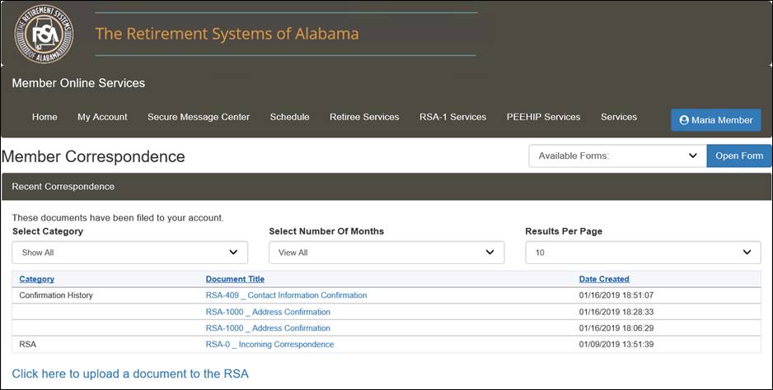Click here to upload a document link
The height and width of the screenshot is (390, 773).
click(x=130, y=374)
